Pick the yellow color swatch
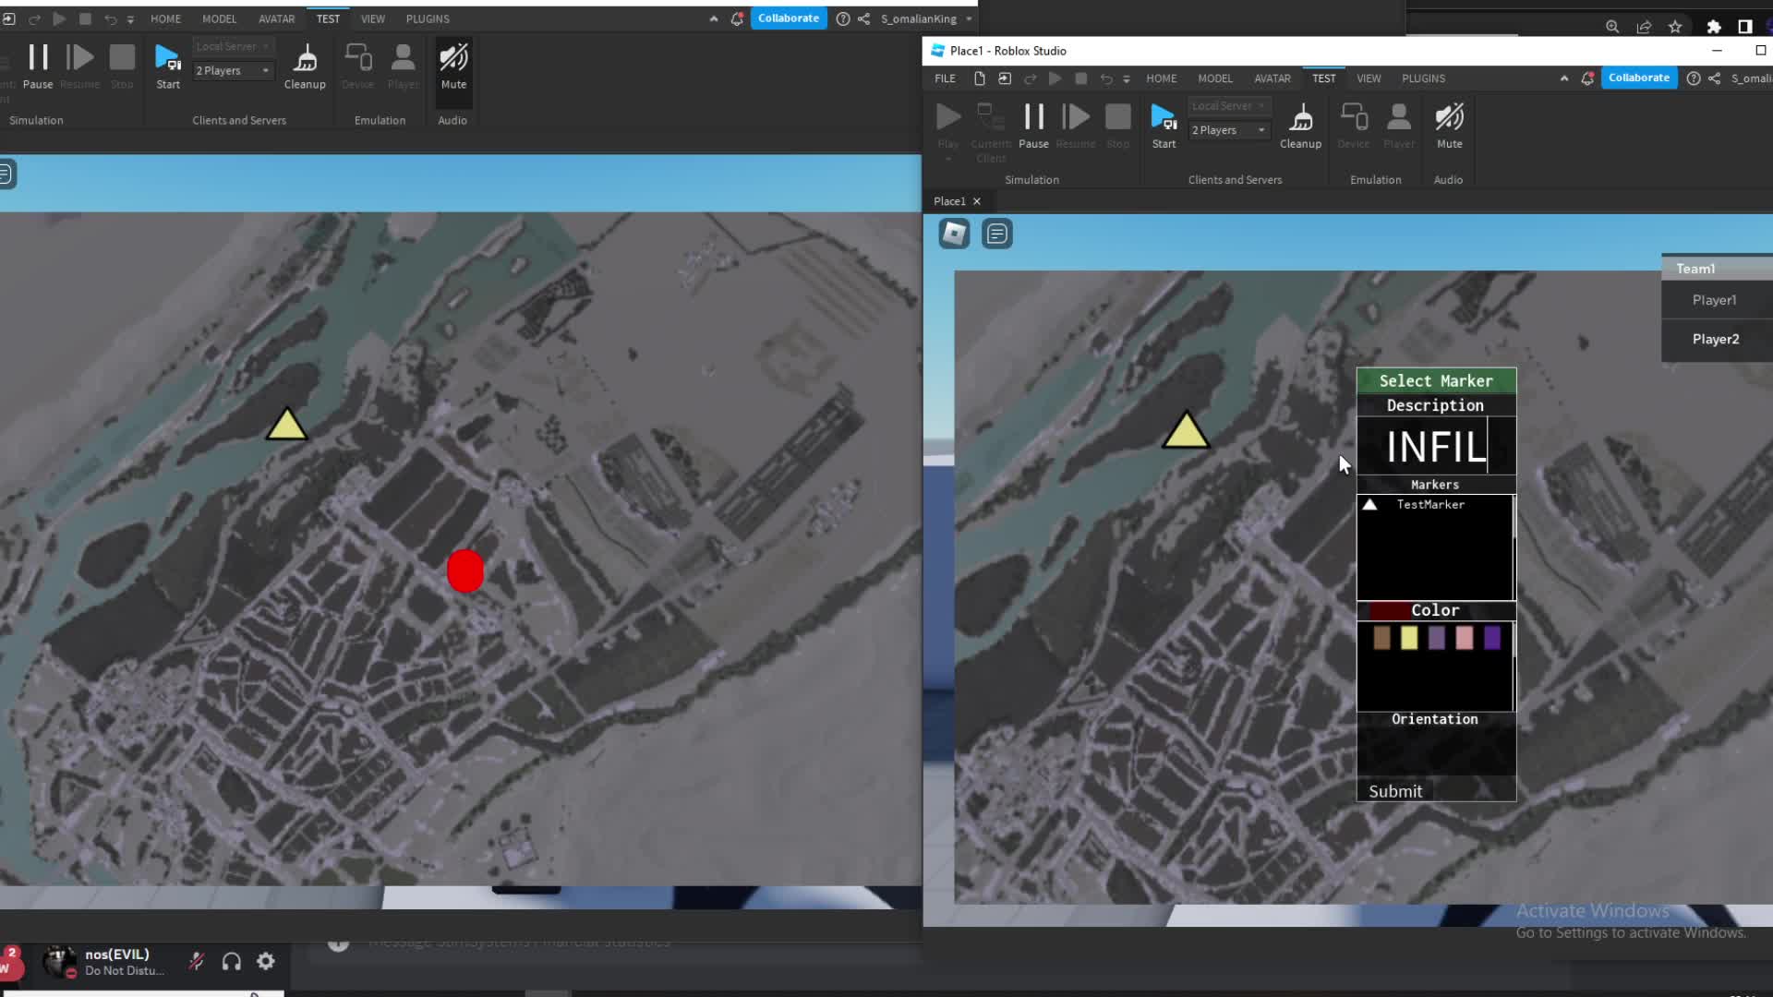 click(1409, 638)
